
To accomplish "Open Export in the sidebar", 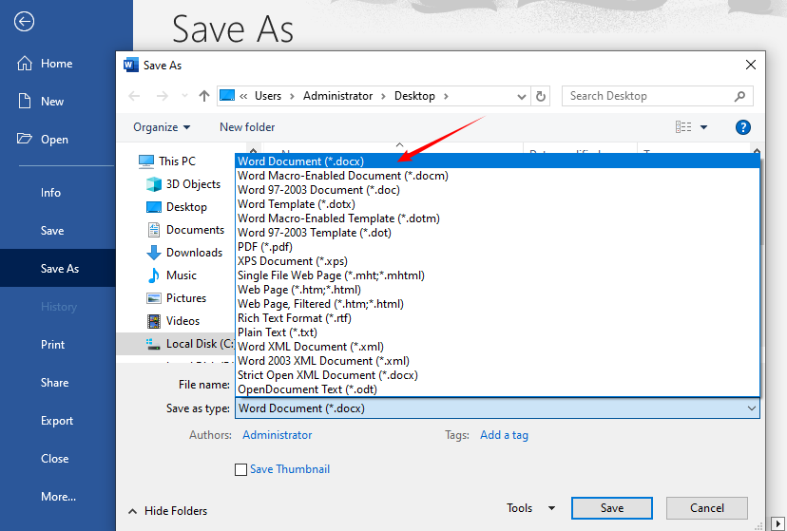I will [57, 421].
